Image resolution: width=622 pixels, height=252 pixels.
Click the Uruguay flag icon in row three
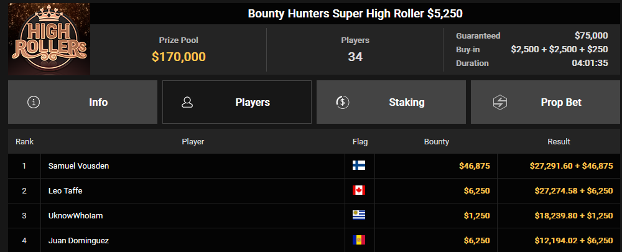click(359, 215)
